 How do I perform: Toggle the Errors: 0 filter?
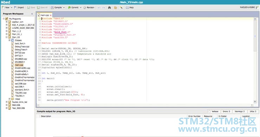coord(226,111)
